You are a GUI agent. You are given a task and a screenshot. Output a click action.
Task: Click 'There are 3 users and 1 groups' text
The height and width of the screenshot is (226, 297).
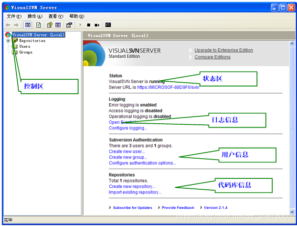tap(140, 146)
